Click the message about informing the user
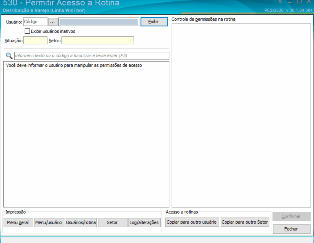The image size is (314, 243). 74,65
